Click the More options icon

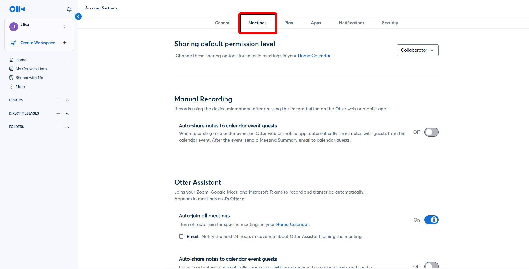[11, 87]
